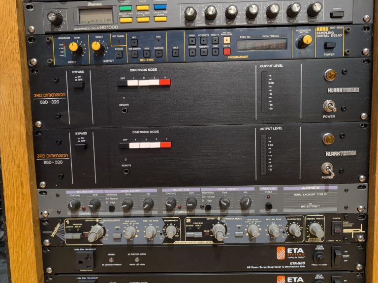This screenshot has height=283, width=378.
Task: Click the Remote jack on upper BBD-320
Action: point(124,111)
